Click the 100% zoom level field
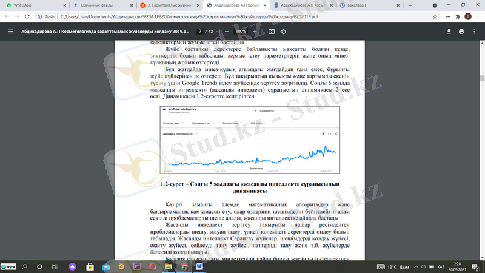Screen dimensions: 485x273 tap(241, 32)
